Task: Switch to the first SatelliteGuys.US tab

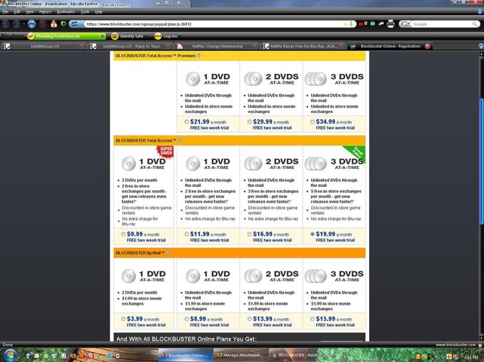Action: tap(45, 46)
